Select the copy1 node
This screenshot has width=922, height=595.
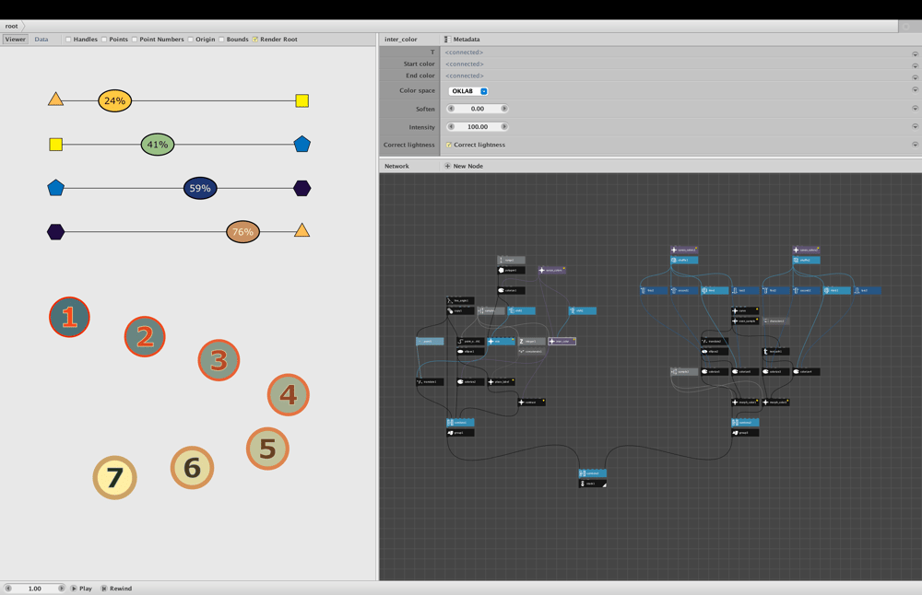(x=460, y=310)
